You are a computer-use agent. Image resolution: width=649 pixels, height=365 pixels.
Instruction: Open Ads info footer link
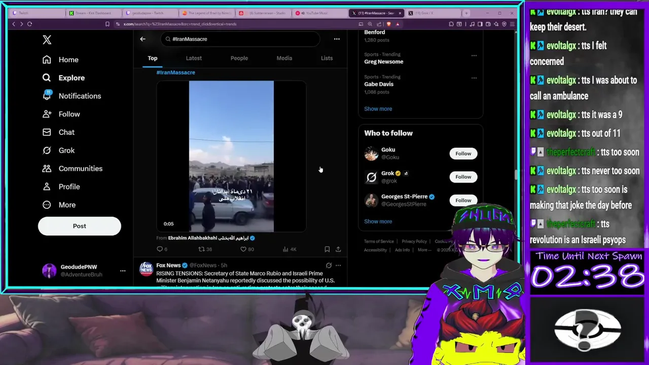coord(402,250)
